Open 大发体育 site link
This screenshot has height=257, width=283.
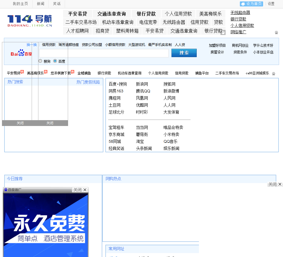pos(171,112)
